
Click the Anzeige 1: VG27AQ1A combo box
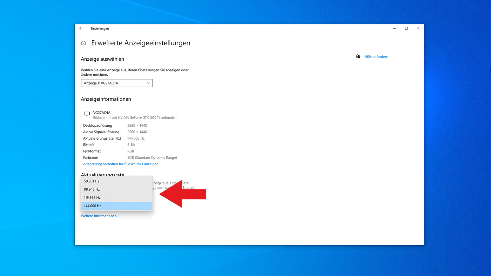[x=117, y=83]
